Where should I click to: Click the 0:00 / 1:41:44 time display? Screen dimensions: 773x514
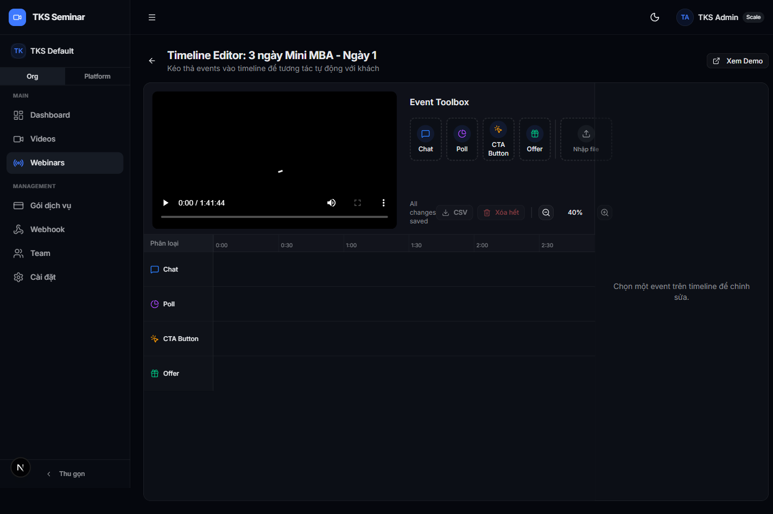point(201,203)
